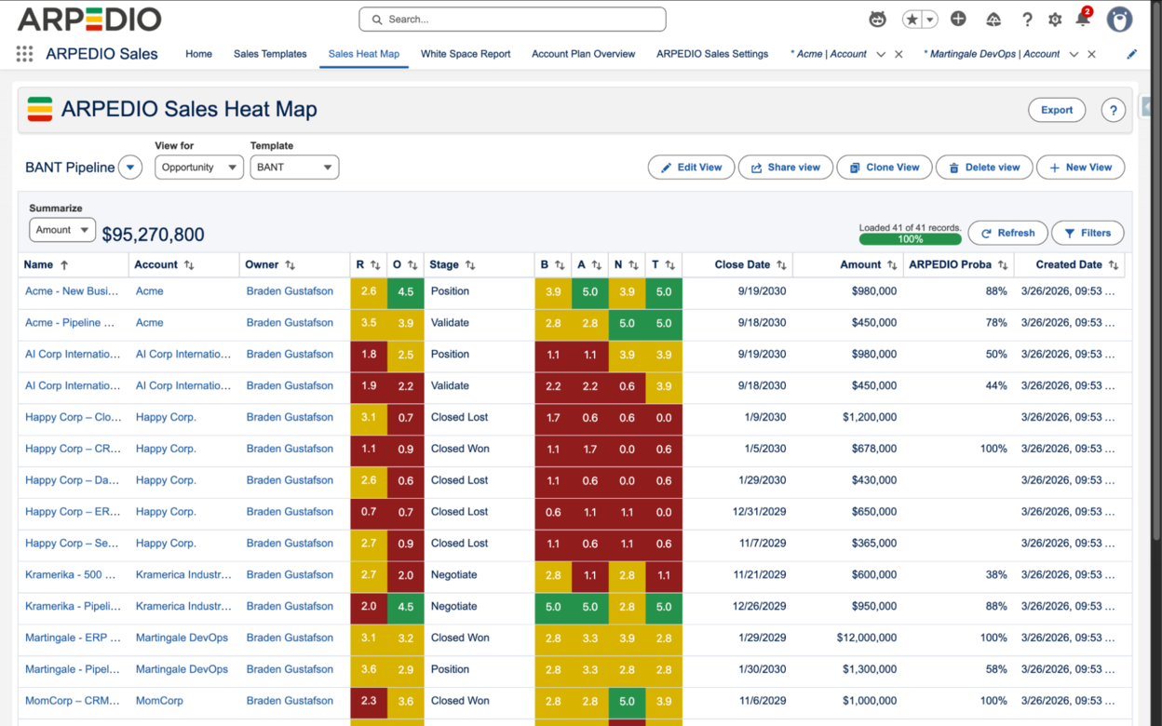Click the Clone View button

[885, 168]
